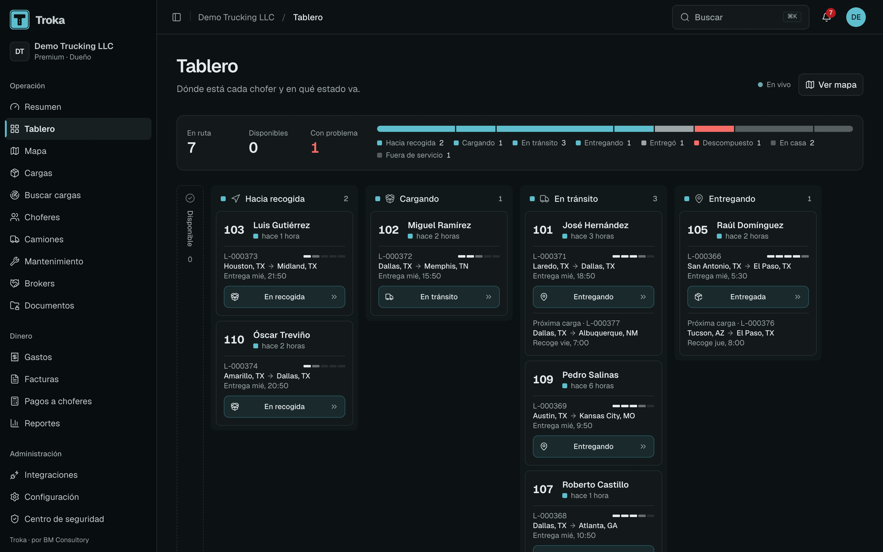Viewport: 883px width, 552px height.
Task: Click the red Descompuesto bar segment
Action: (714, 129)
